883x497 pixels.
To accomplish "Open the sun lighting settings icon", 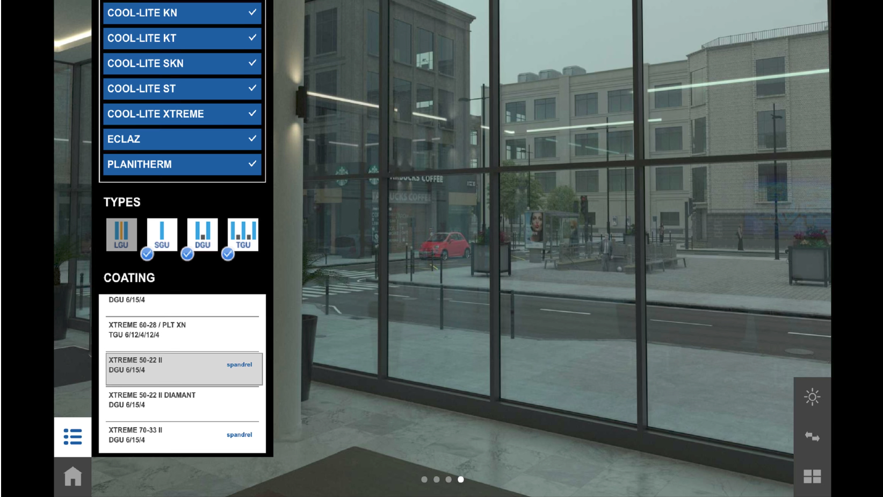I will [x=812, y=397].
